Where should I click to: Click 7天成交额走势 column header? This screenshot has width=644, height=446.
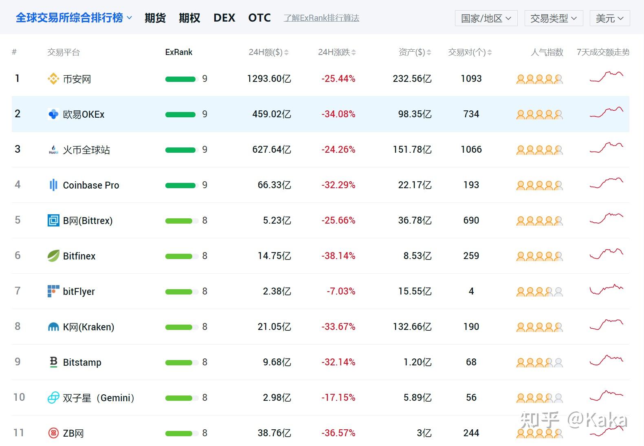(603, 52)
